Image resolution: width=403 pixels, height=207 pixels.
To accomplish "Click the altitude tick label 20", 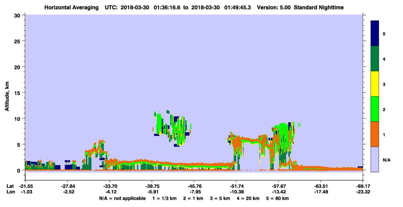I will click(18, 67).
